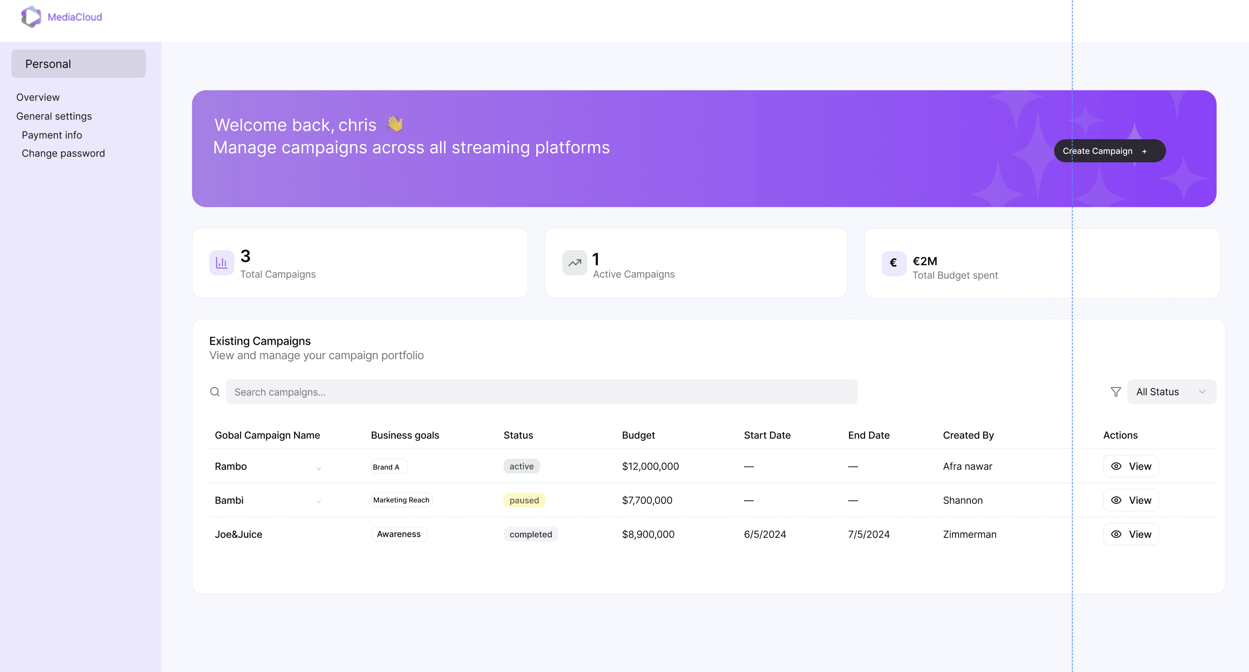Open the Change password link
The height and width of the screenshot is (672, 1249).
pyautogui.click(x=63, y=154)
